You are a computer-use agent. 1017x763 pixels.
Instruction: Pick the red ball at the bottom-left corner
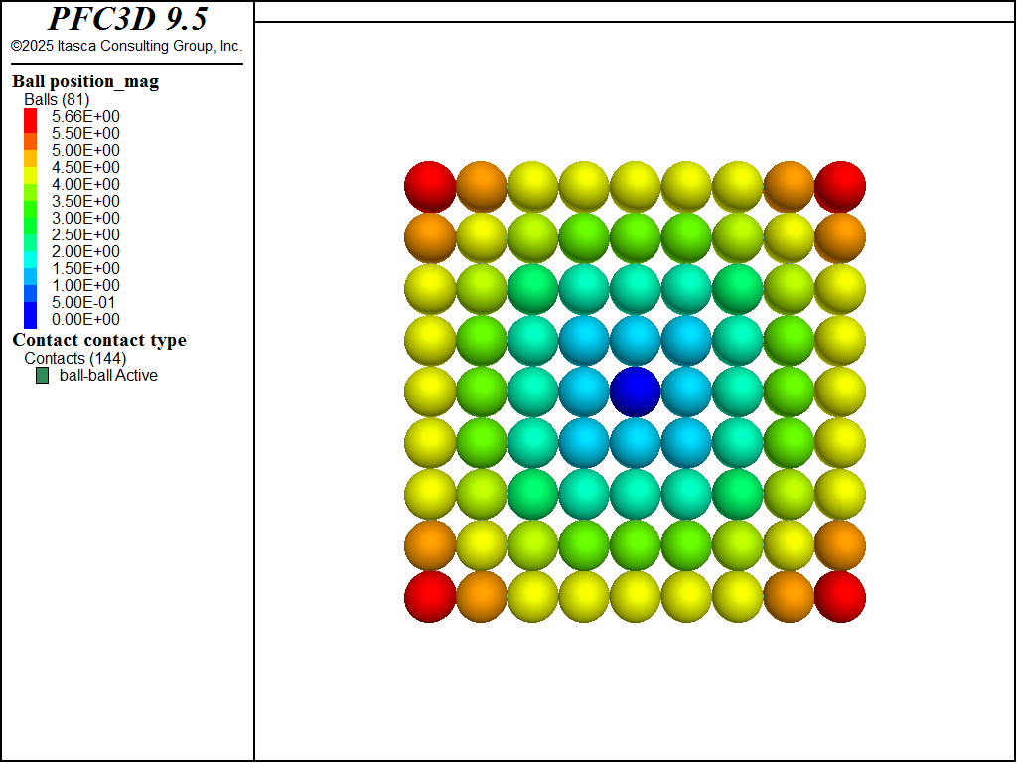(x=430, y=597)
